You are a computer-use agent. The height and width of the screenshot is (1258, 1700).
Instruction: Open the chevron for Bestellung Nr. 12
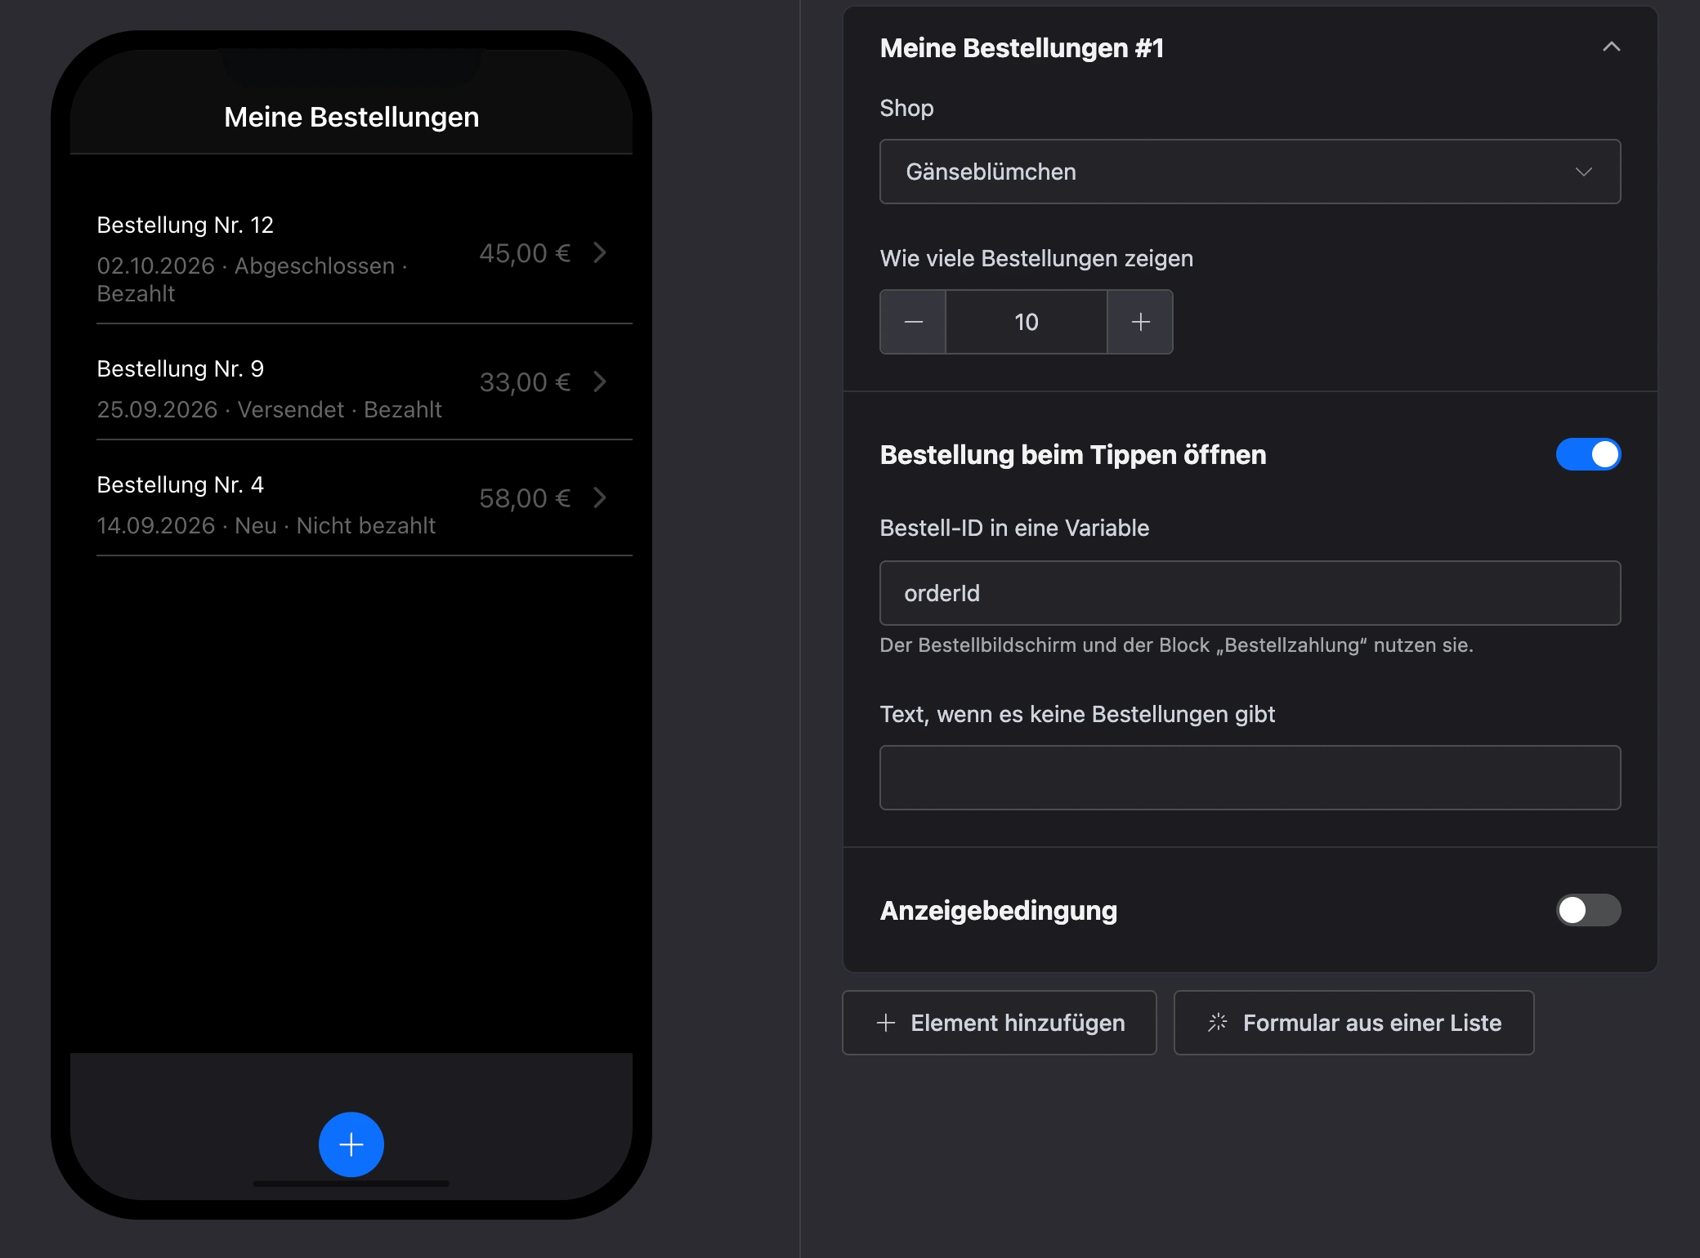coord(600,253)
